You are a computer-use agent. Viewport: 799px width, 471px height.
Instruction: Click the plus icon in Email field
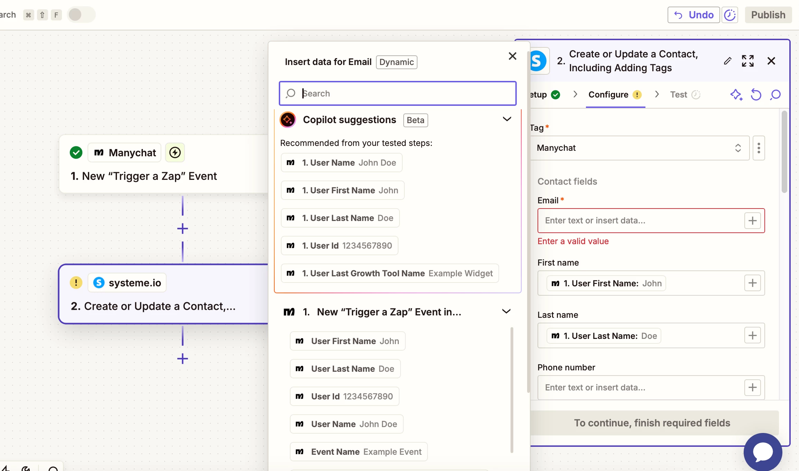click(752, 221)
